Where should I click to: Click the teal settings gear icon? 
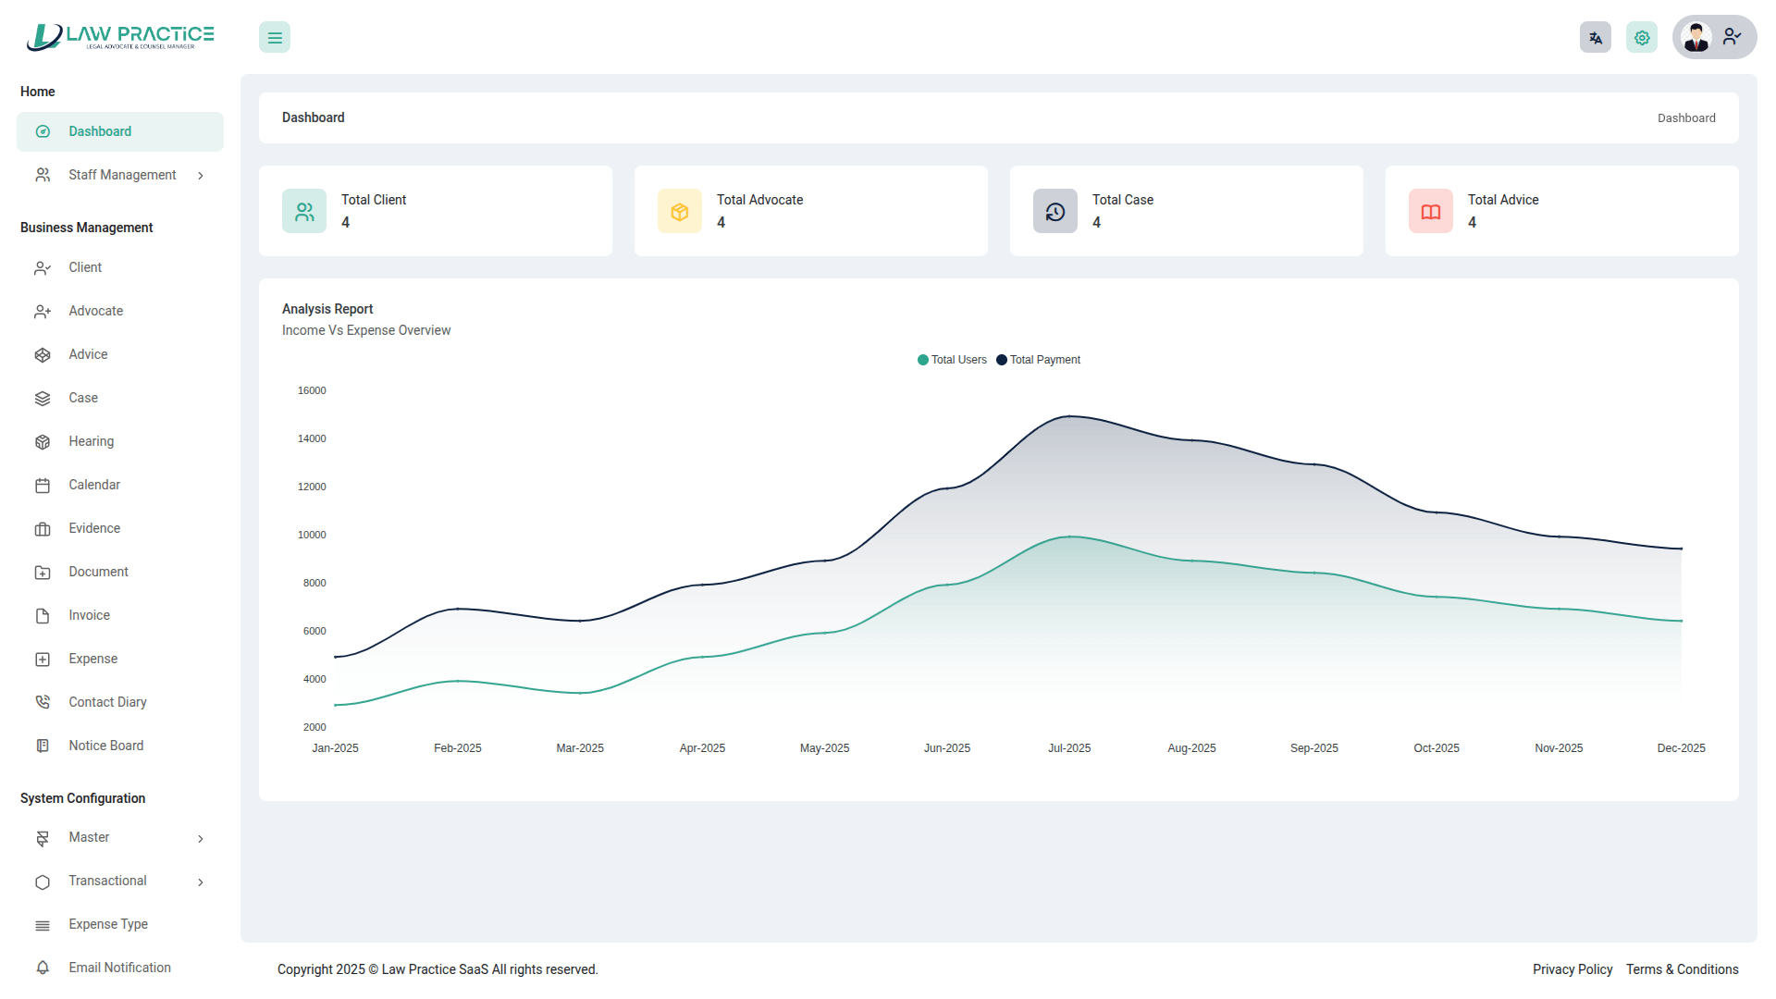coord(1641,38)
